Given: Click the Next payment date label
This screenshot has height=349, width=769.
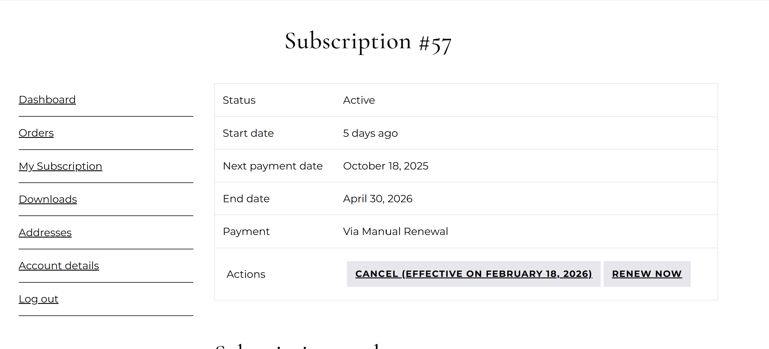Looking at the screenshot, I should (x=272, y=166).
